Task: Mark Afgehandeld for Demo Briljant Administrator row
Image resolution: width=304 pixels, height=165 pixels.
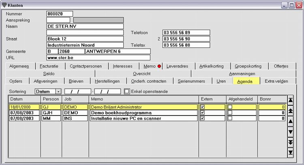Action: tap(230, 107)
